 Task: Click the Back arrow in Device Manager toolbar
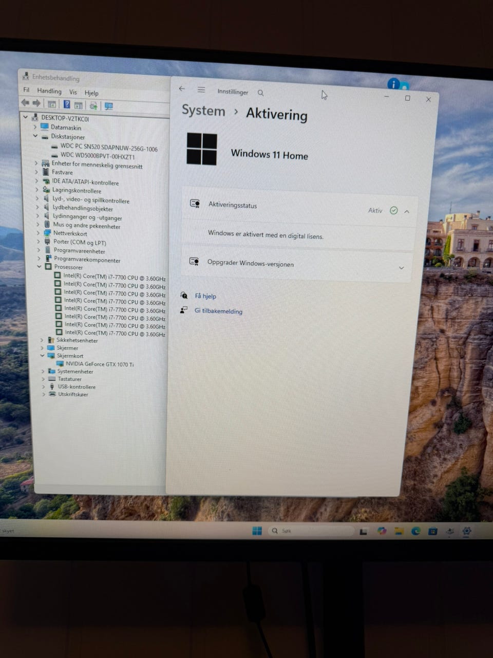coord(25,103)
